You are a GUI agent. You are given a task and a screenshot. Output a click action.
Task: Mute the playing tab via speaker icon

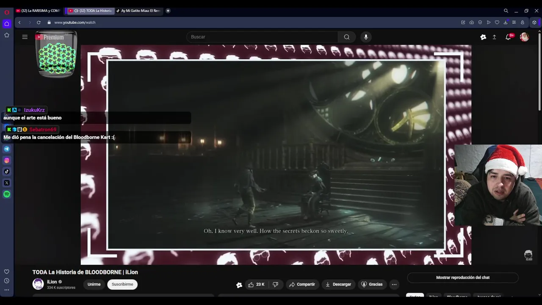(76, 11)
